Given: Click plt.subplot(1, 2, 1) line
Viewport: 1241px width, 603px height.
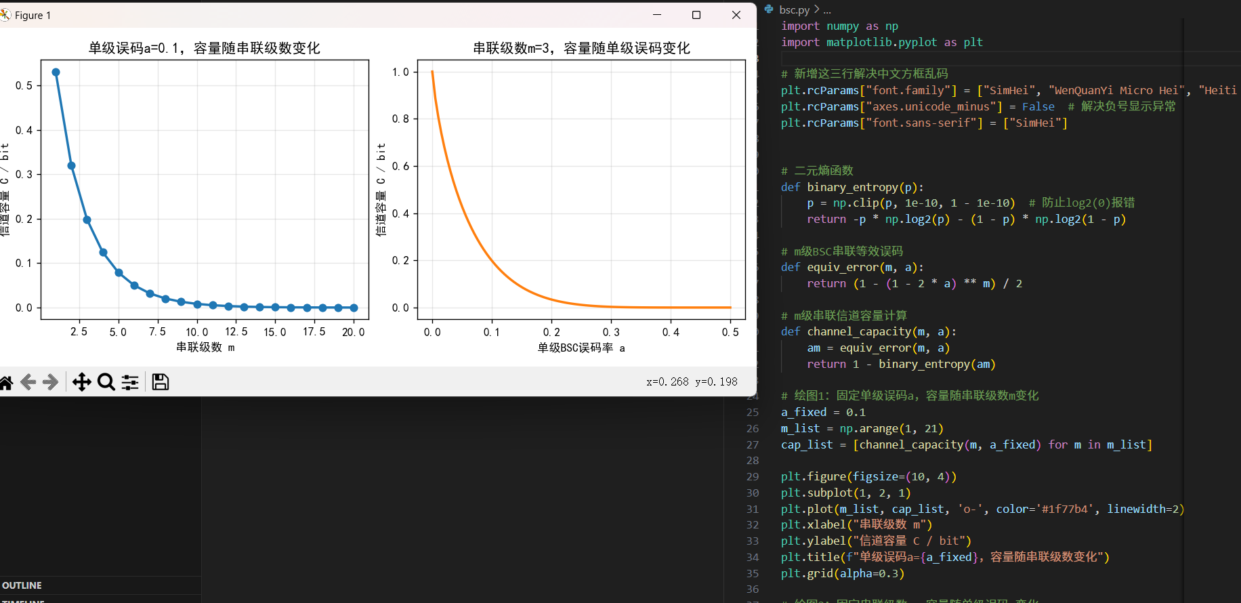Looking at the screenshot, I should tap(845, 493).
